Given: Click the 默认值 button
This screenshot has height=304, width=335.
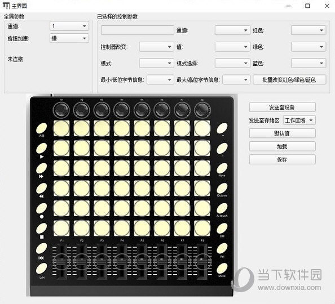Looking at the screenshot, I should click(282, 133).
